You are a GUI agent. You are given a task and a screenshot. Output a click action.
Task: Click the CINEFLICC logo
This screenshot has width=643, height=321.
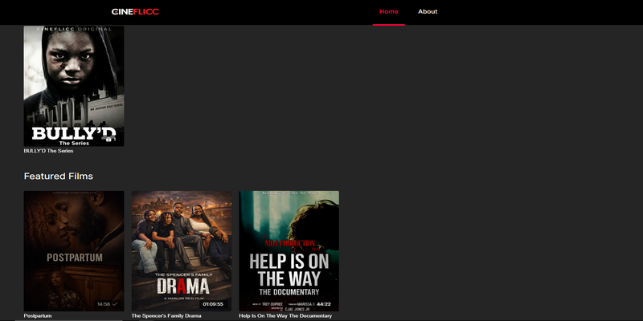pyautogui.click(x=135, y=11)
